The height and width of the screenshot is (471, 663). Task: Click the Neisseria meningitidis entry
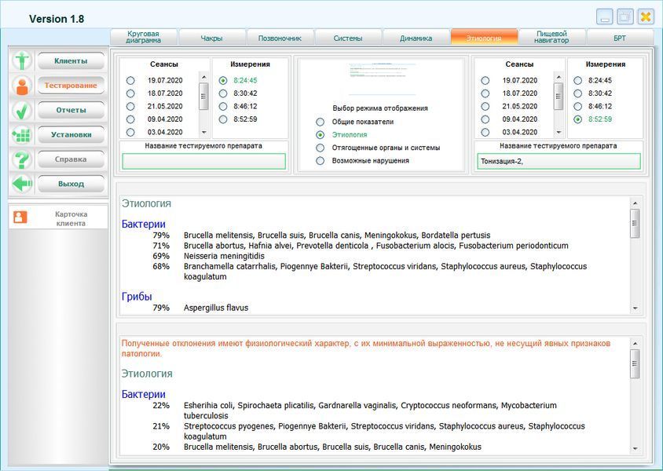click(224, 256)
